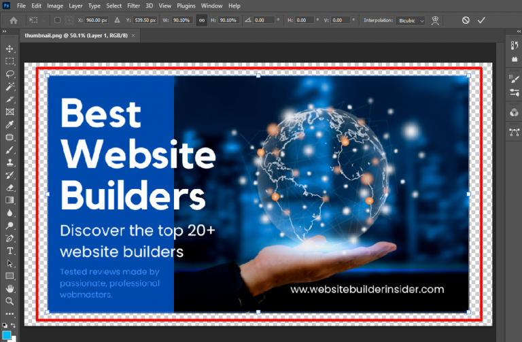Select the Patch healing tool

pyautogui.click(x=10, y=137)
